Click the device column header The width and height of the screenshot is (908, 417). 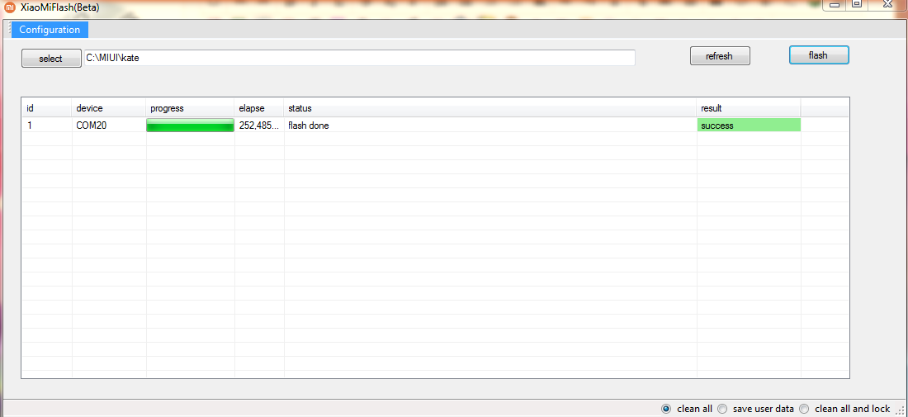click(x=109, y=108)
